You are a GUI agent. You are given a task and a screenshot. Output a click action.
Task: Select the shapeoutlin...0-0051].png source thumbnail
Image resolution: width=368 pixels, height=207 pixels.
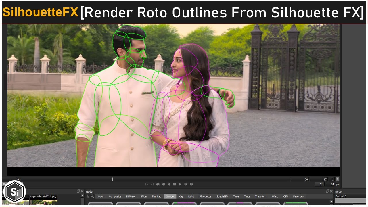43,199
